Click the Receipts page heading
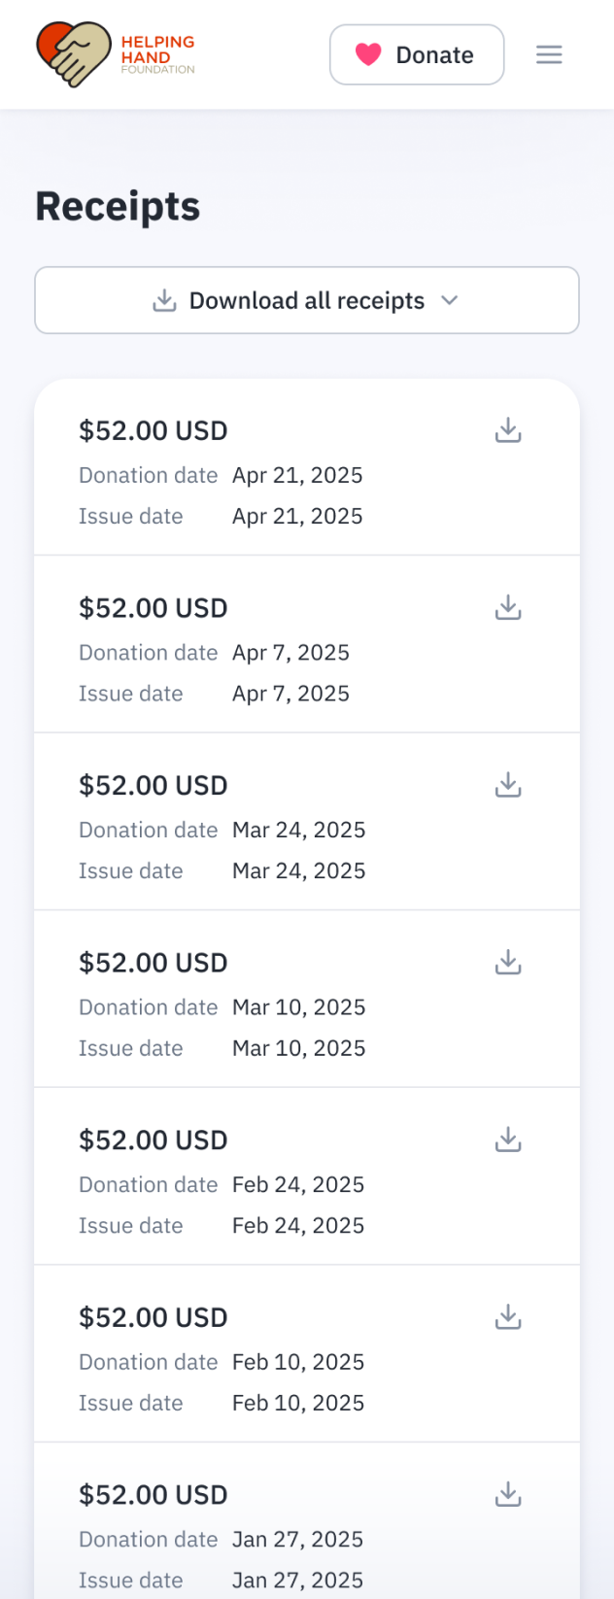Screen dimensions: 614x1599 118,207
